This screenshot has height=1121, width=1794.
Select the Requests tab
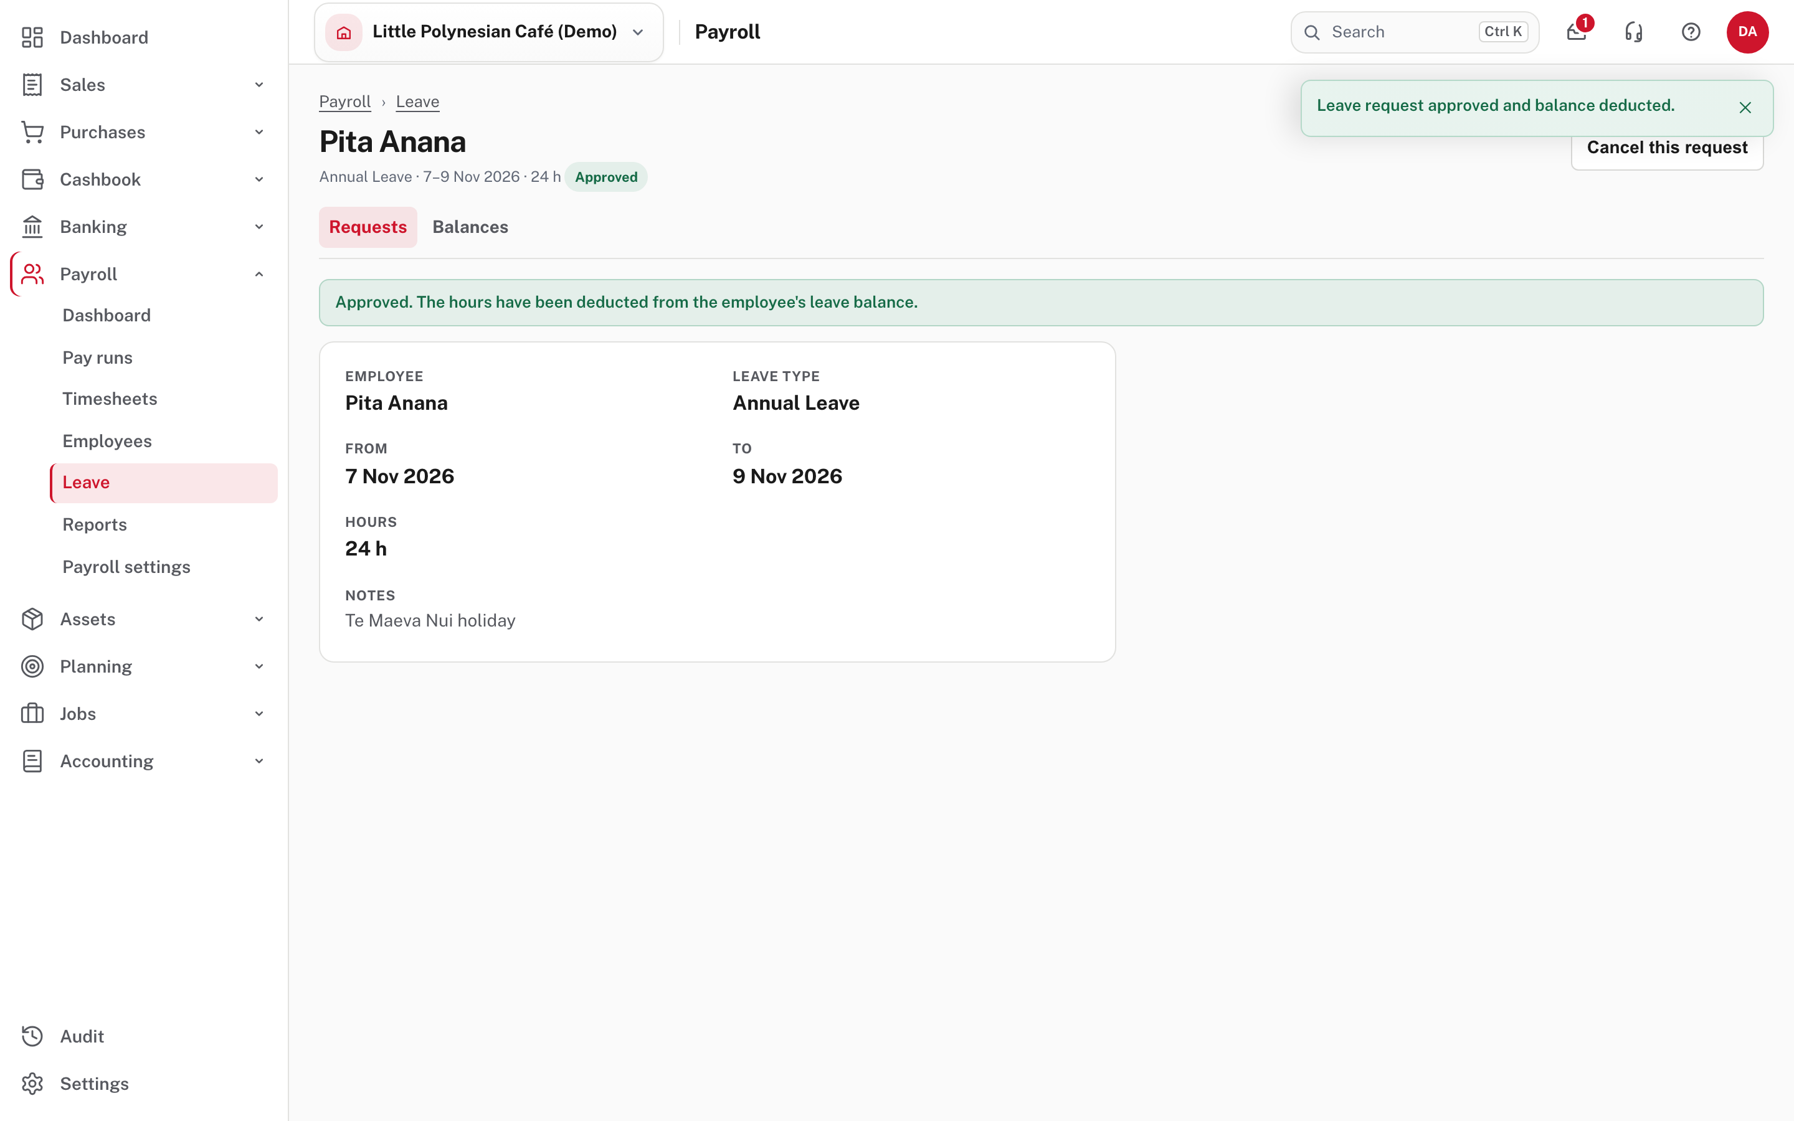[x=368, y=227]
